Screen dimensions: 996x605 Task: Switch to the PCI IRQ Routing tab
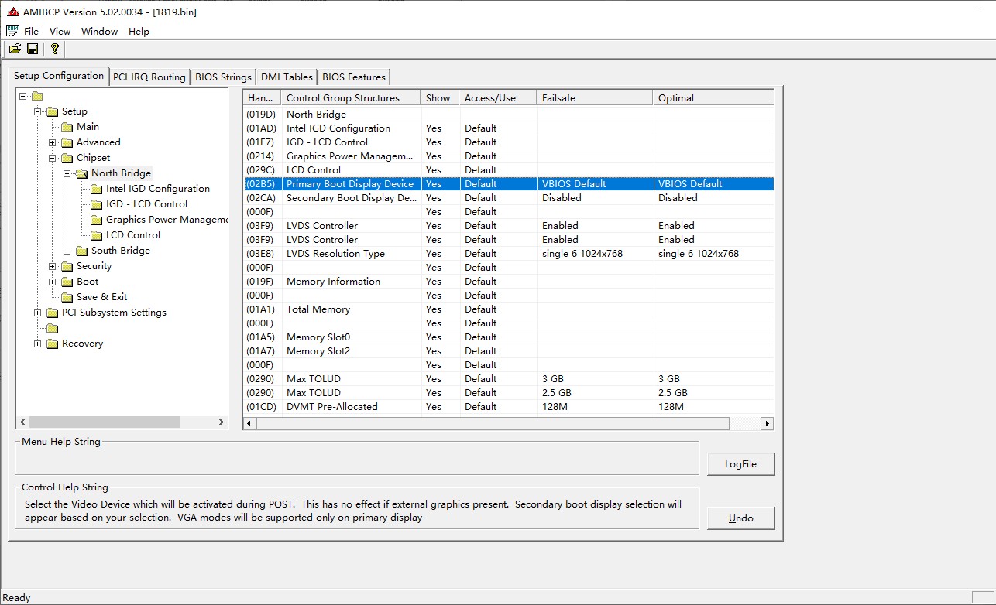click(149, 77)
